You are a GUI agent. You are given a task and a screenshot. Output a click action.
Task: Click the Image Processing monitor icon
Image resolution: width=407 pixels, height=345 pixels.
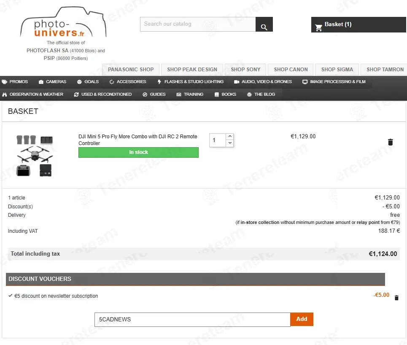(305, 82)
